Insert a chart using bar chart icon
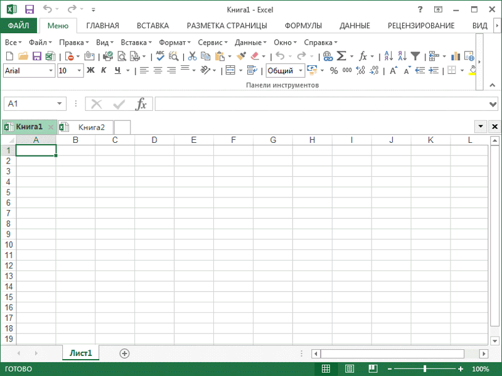Screen dimensions: 502x376 [456, 56]
